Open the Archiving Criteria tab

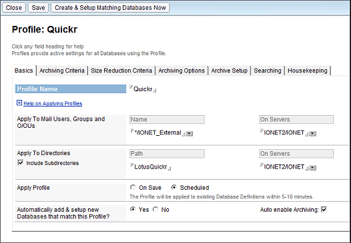(62, 71)
